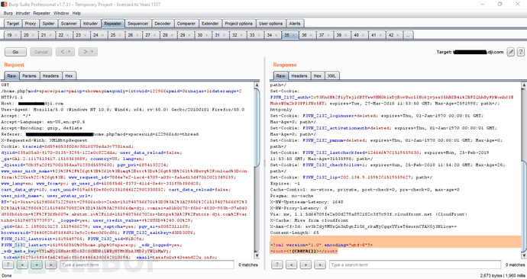Viewport: 527px width, 279px height.
Task: Open history forward dropdown button
Action: click(x=88, y=52)
